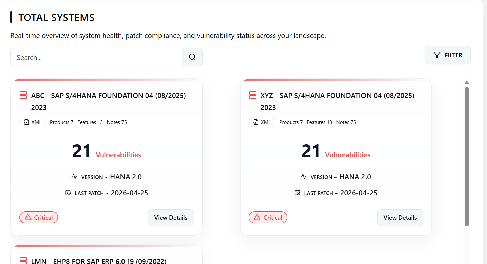Screen dimensions: 487x264
Task: Click Vulnerabilities label on XYZ card
Action: coord(348,155)
